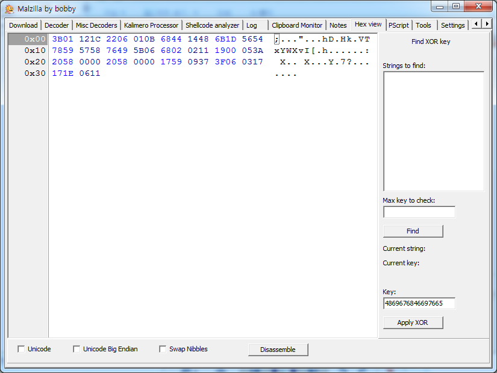Switch to the Settings tab
Image resolution: width=497 pixels, height=373 pixels.
tap(452, 25)
